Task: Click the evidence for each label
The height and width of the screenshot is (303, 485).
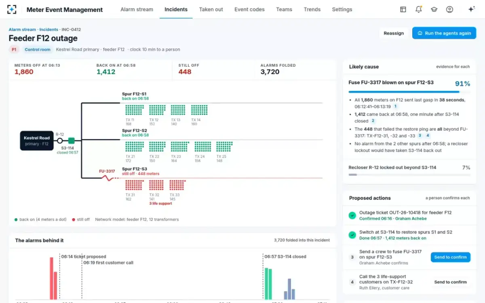Action: click(x=453, y=67)
